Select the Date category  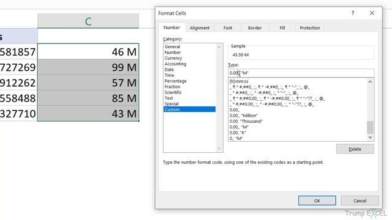coord(189,70)
